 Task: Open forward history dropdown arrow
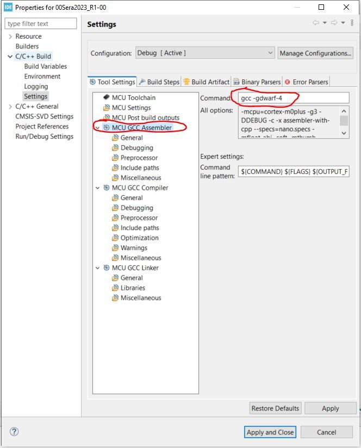click(x=343, y=23)
